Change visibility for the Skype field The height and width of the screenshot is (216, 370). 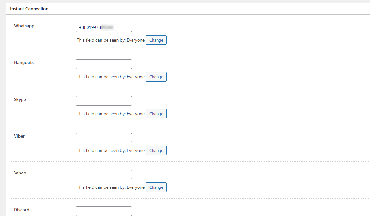point(156,114)
